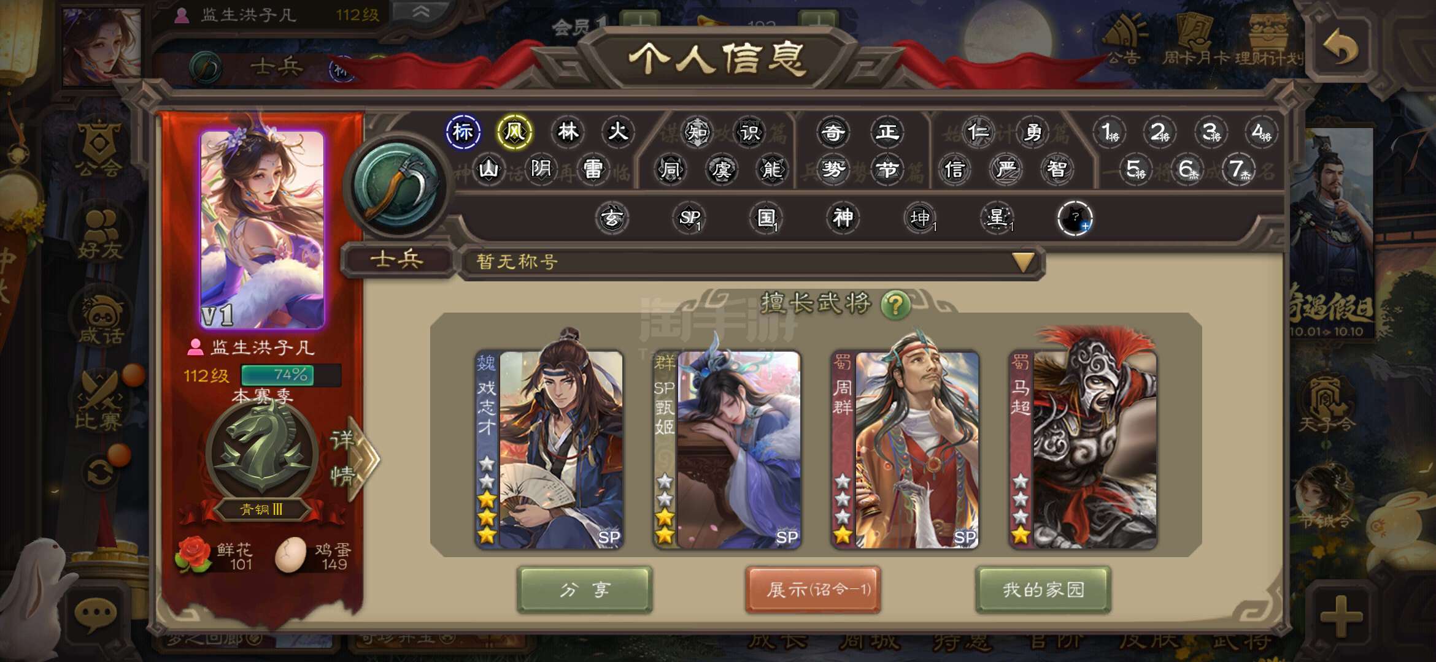The height and width of the screenshot is (662, 1436).
Task: Open the chat bubble icon
Action: tap(95, 614)
